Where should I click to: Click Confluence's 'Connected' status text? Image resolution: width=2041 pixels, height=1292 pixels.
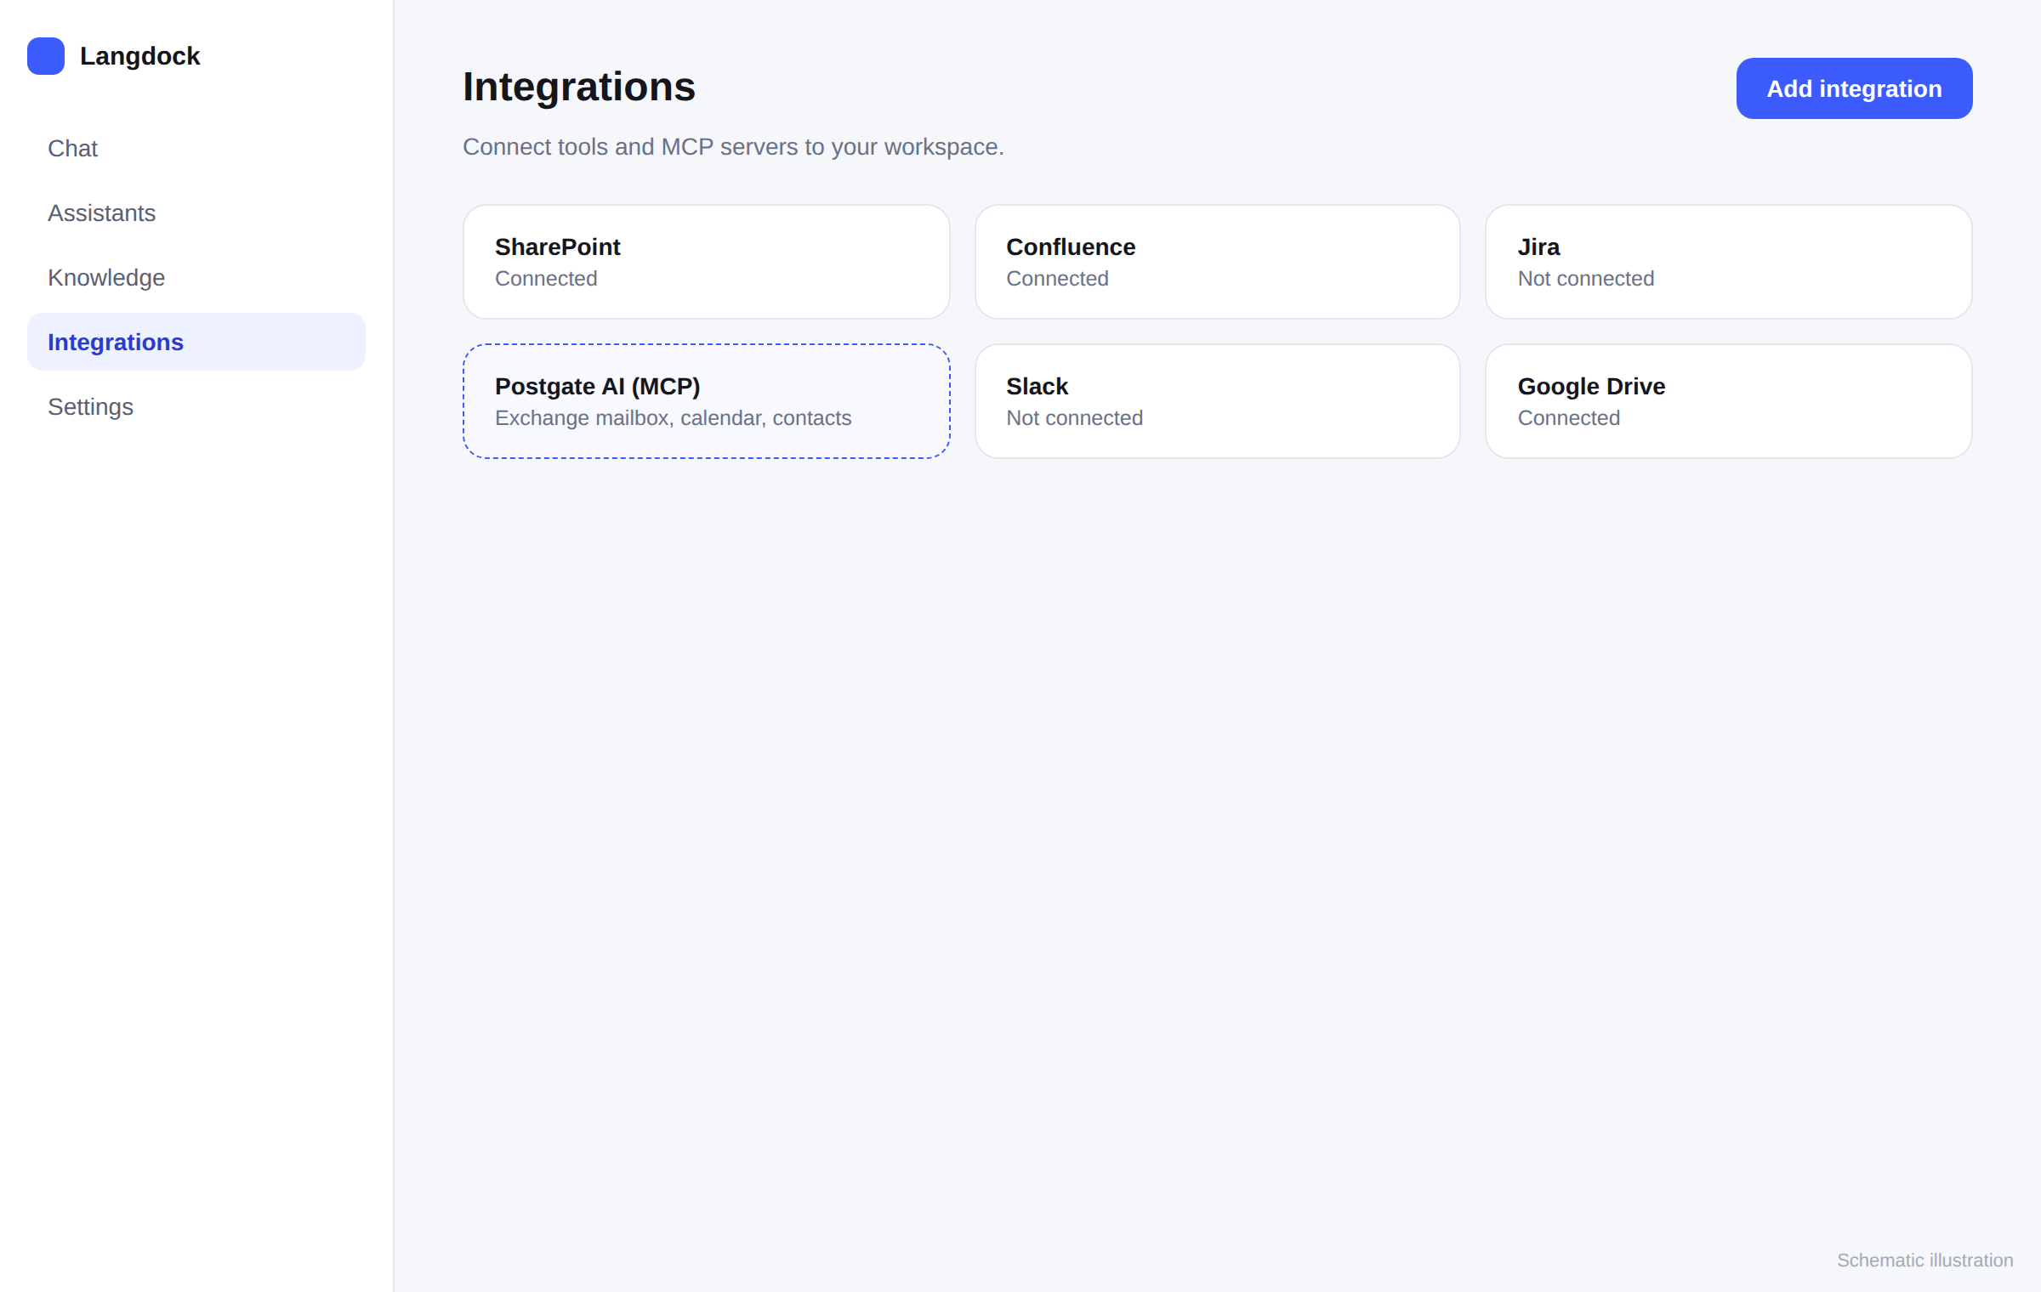[1058, 279]
